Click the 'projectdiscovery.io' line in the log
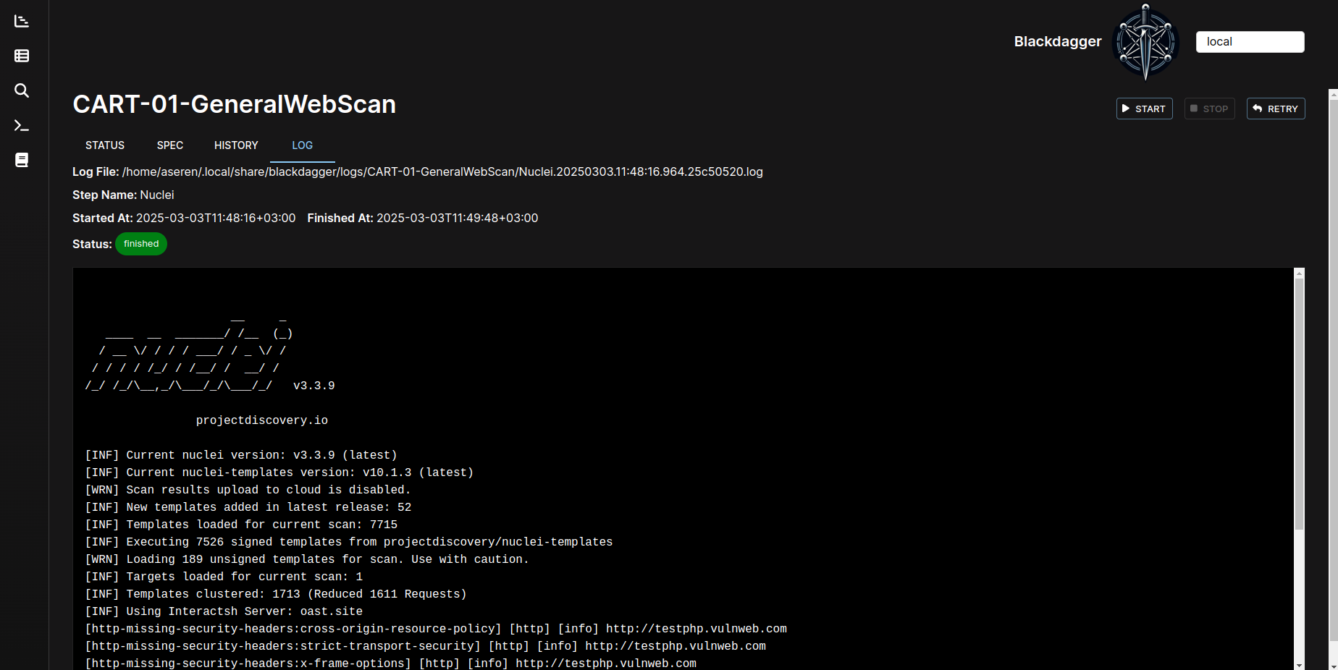Viewport: 1338px width, 670px height. 262,420
